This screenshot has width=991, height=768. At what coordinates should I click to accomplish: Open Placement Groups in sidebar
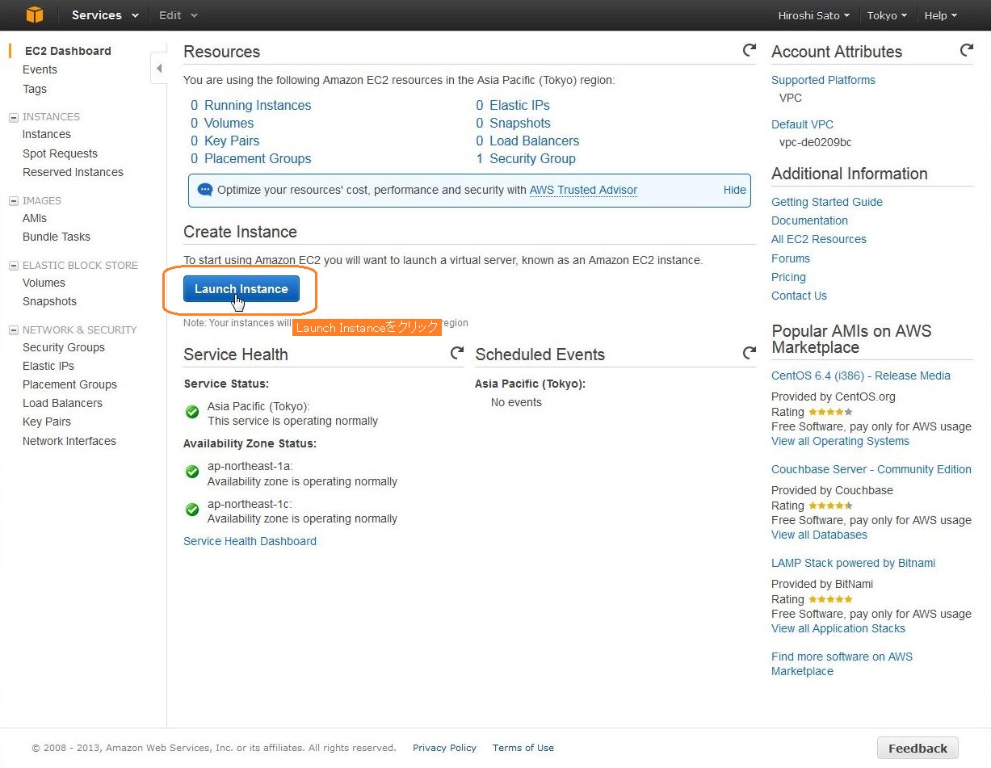click(x=69, y=384)
